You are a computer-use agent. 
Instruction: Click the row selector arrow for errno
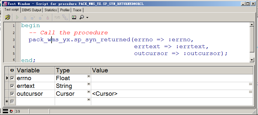[x=7, y=78]
